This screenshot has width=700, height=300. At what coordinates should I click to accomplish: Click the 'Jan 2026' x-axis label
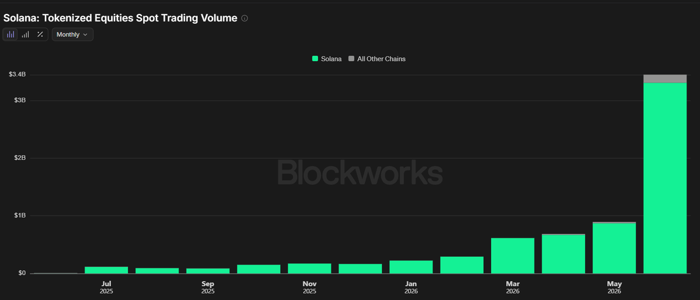[x=410, y=287]
